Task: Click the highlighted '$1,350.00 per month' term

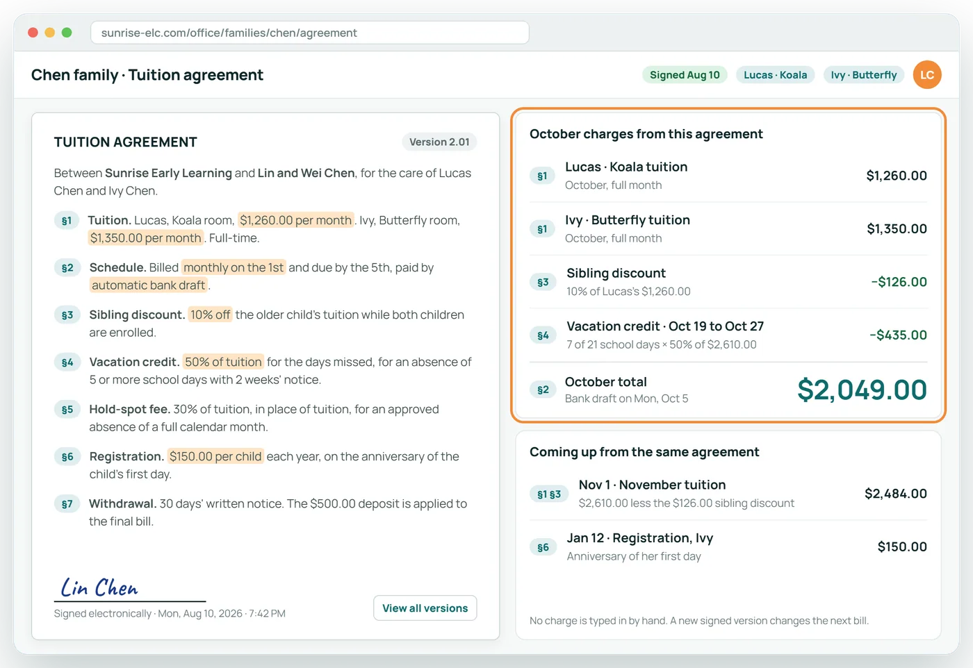Action: [x=146, y=238]
